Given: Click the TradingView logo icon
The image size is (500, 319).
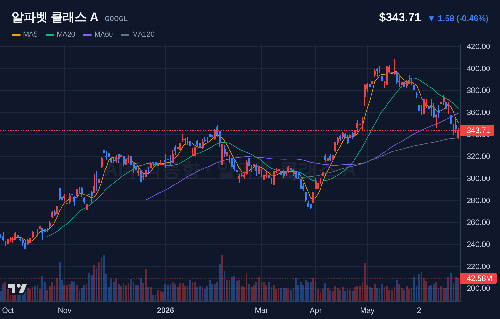Looking at the screenshot, I should [17, 289].
